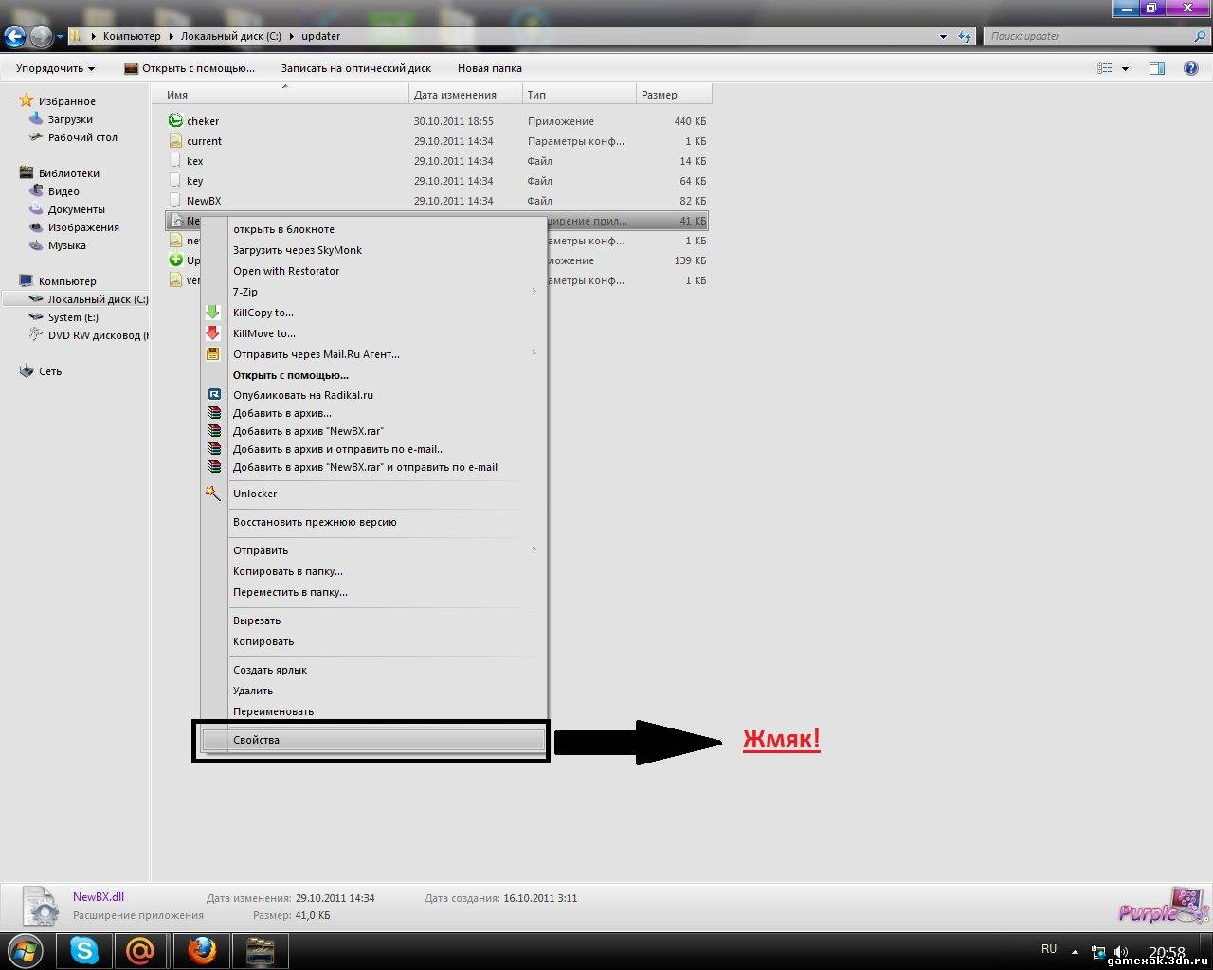1213x970 pixels.
Task: Click the Новая папка button
Action: 489,68
